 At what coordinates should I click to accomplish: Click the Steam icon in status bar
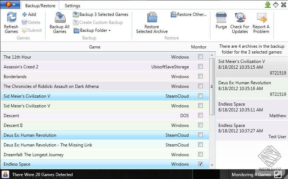click(x=278, y=174)
